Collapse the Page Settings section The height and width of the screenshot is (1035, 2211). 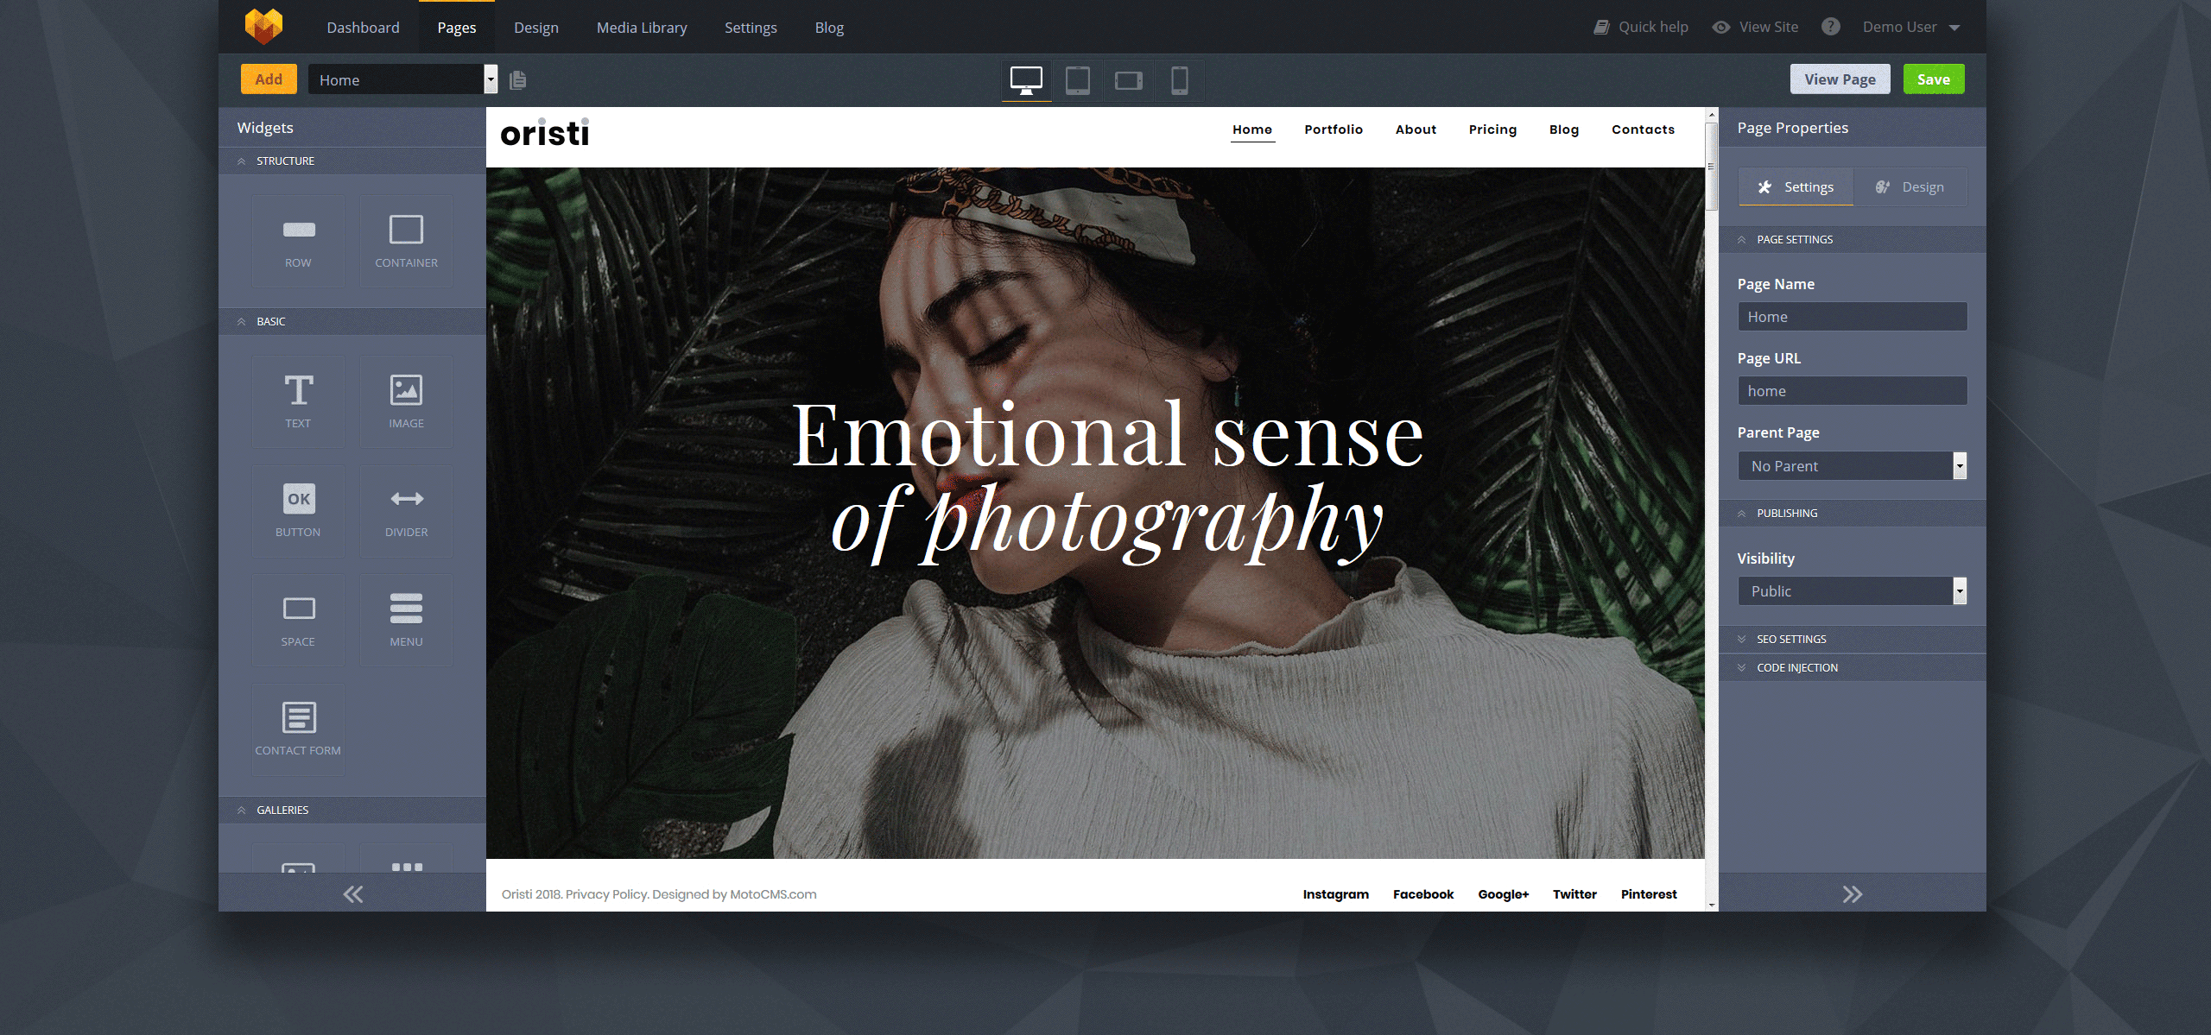pos(1852,240)
